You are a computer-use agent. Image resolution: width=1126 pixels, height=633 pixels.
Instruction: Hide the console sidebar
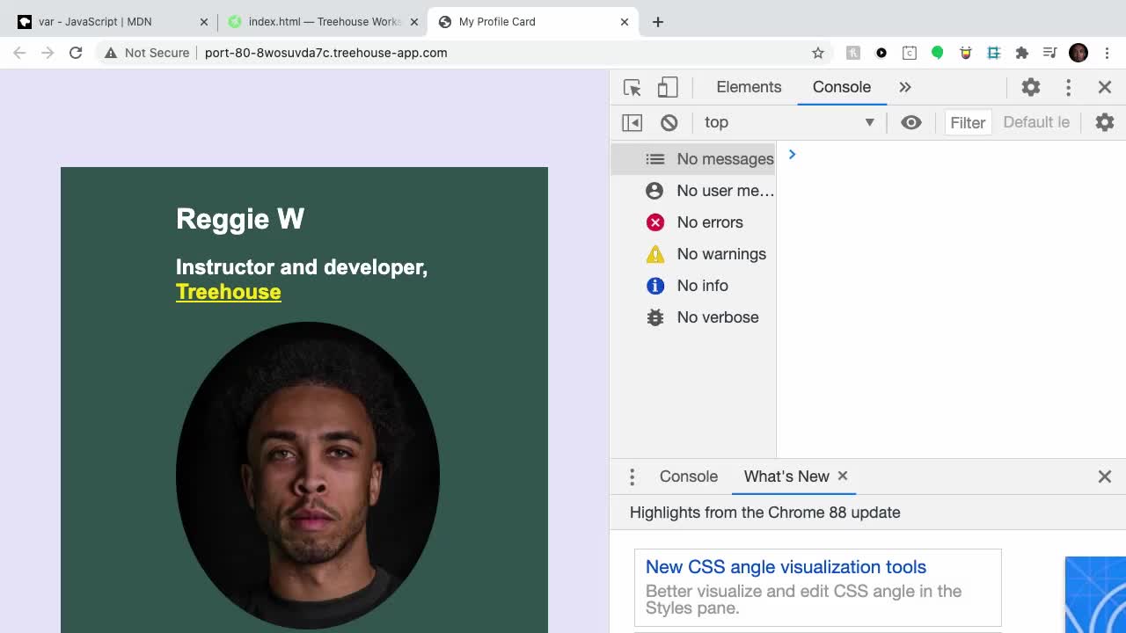631,122
